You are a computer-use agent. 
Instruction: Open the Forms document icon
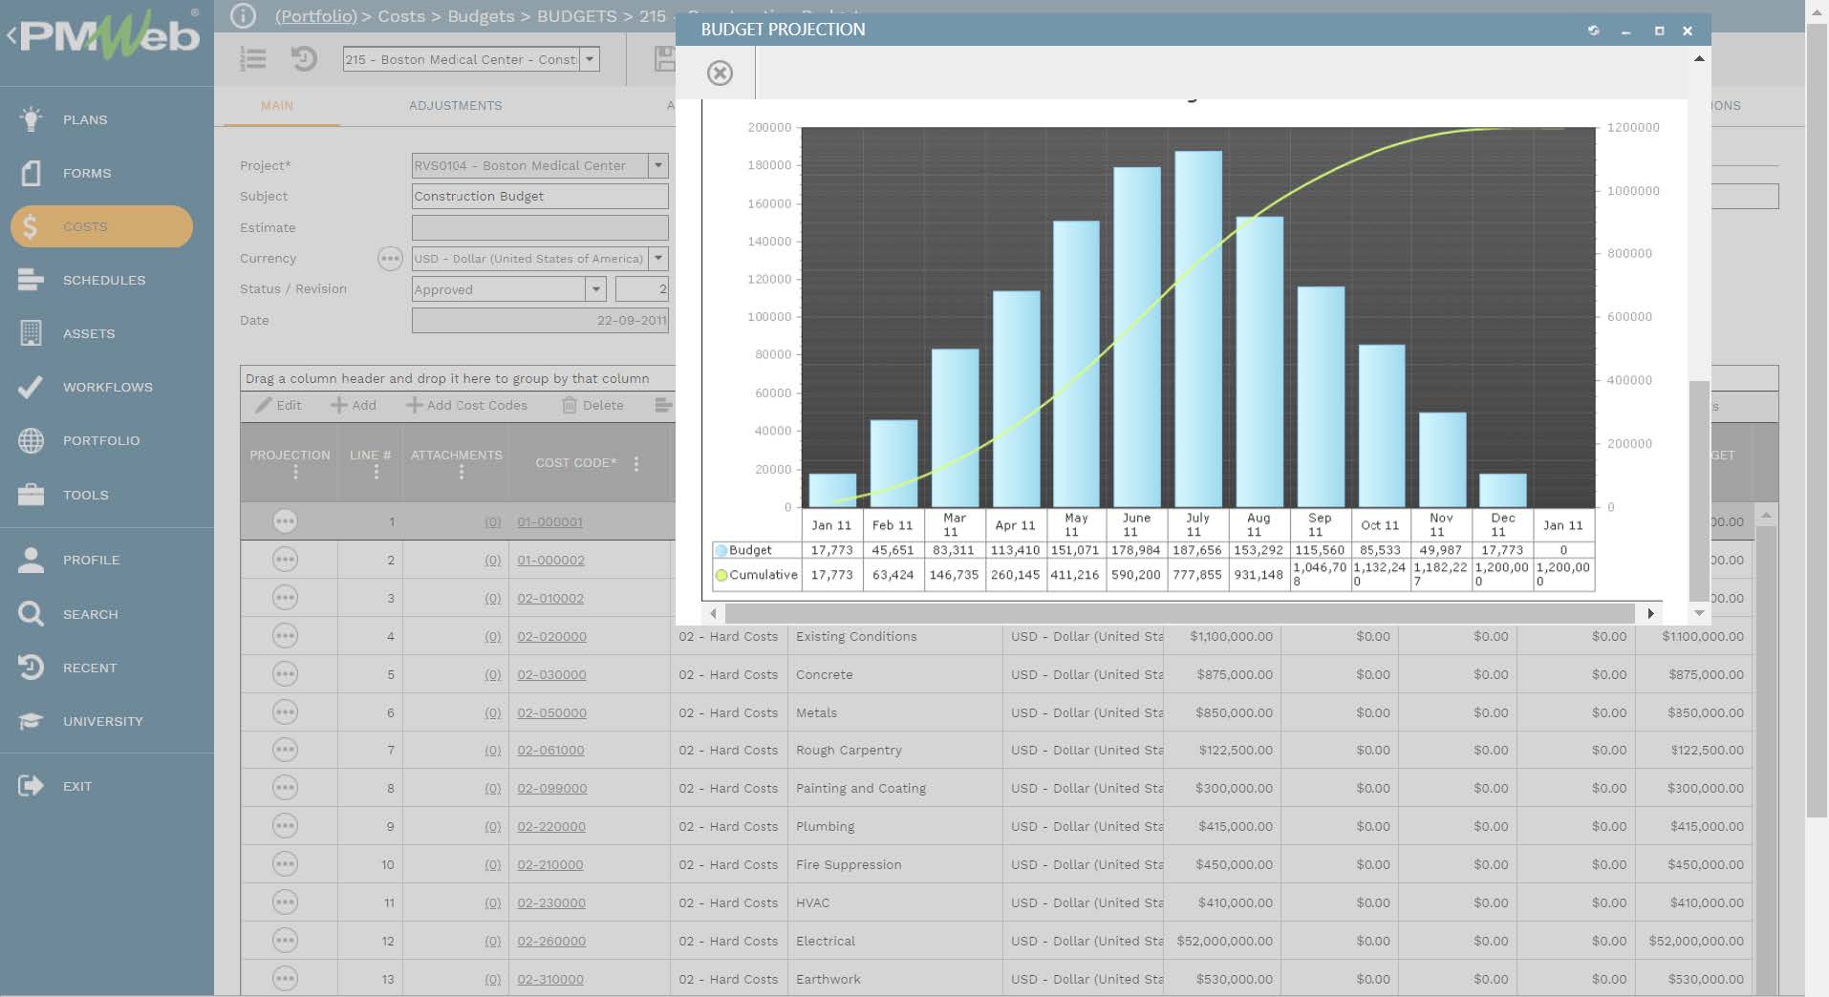31,173
